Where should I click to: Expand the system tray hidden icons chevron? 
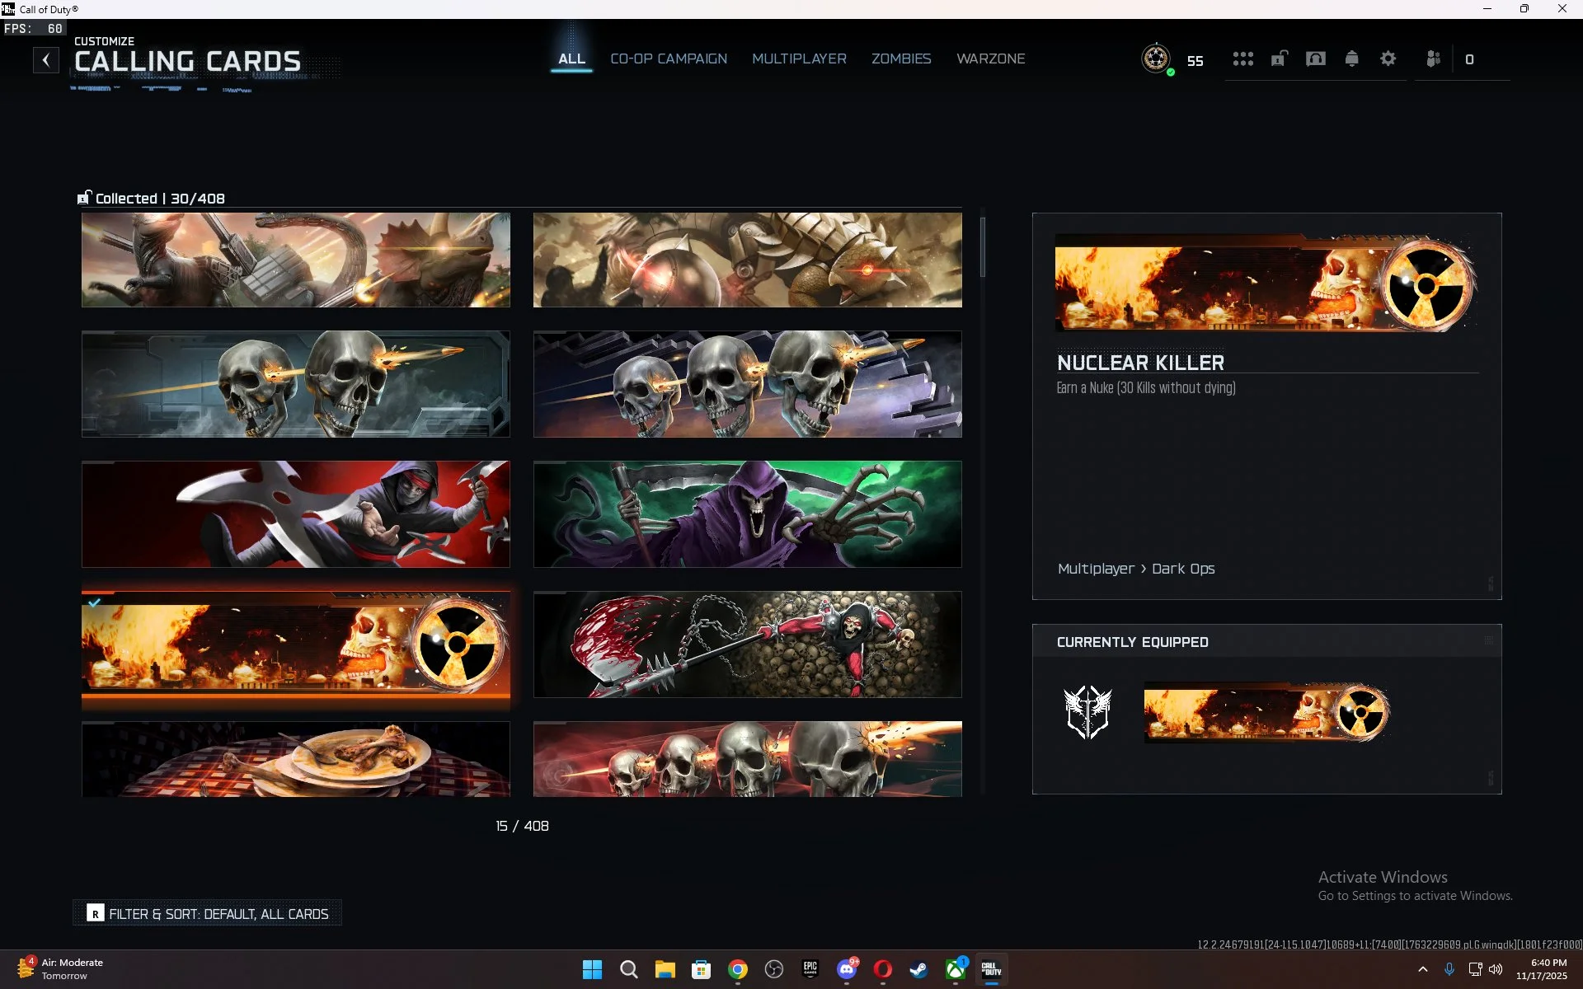click(x=1422, y=970)
